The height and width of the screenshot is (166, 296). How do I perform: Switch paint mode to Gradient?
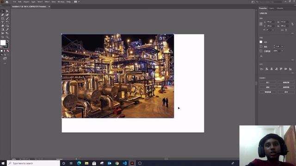click(x=5, y=51)
